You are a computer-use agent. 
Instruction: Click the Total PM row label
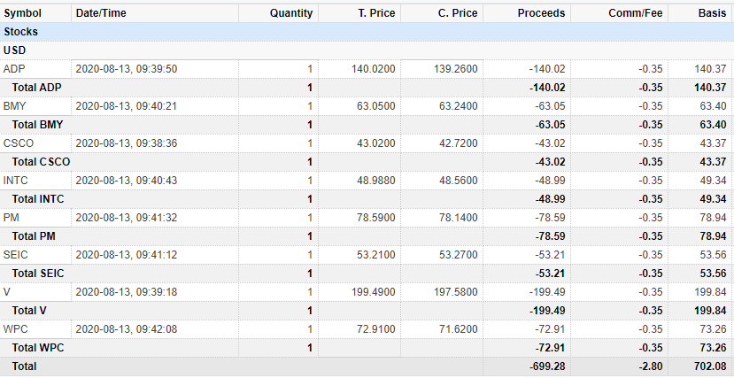pos(34,236)
